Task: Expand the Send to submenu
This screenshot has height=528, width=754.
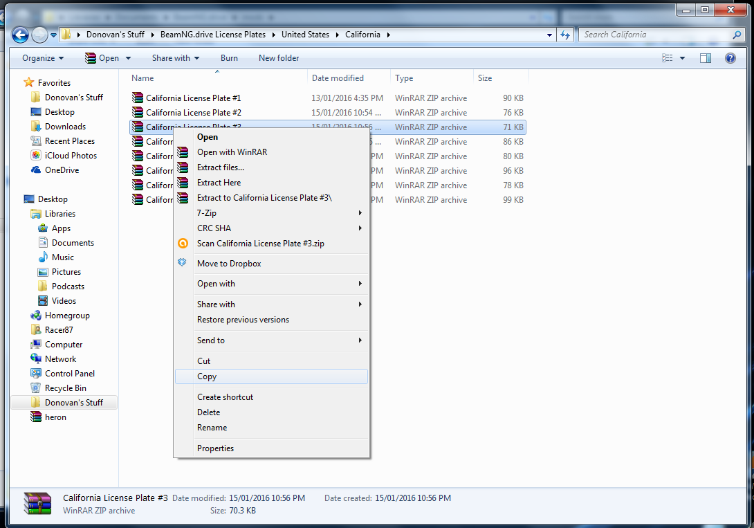Action: coord(272,340)
